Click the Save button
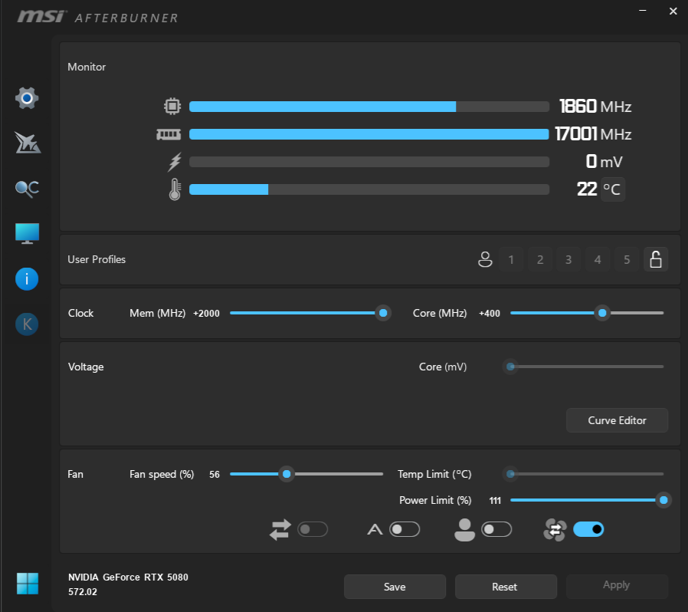Image resolution: width=688 pixels, height=612 pixels. pos(395,587)
